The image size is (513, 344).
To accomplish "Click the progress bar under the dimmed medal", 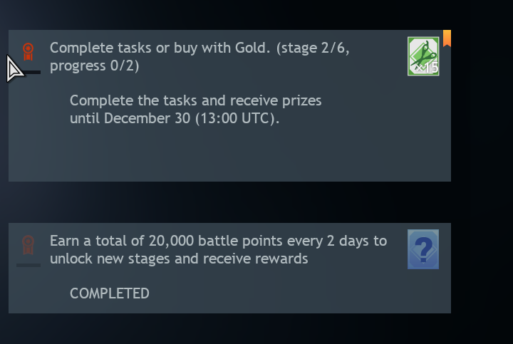I will click(x=28, y=265).
